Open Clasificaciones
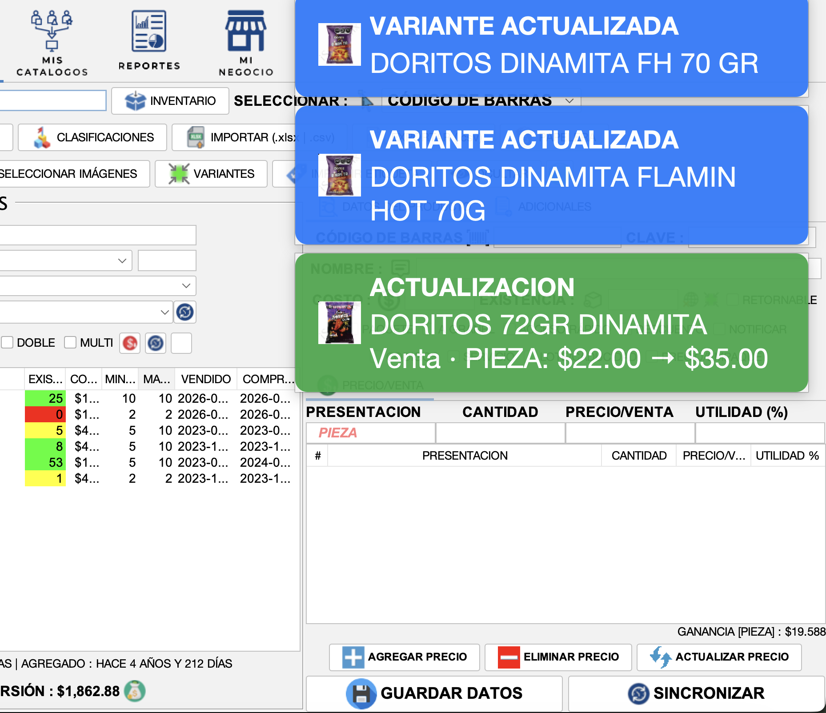This screenshot has width=826, height=713. [92, 137]
